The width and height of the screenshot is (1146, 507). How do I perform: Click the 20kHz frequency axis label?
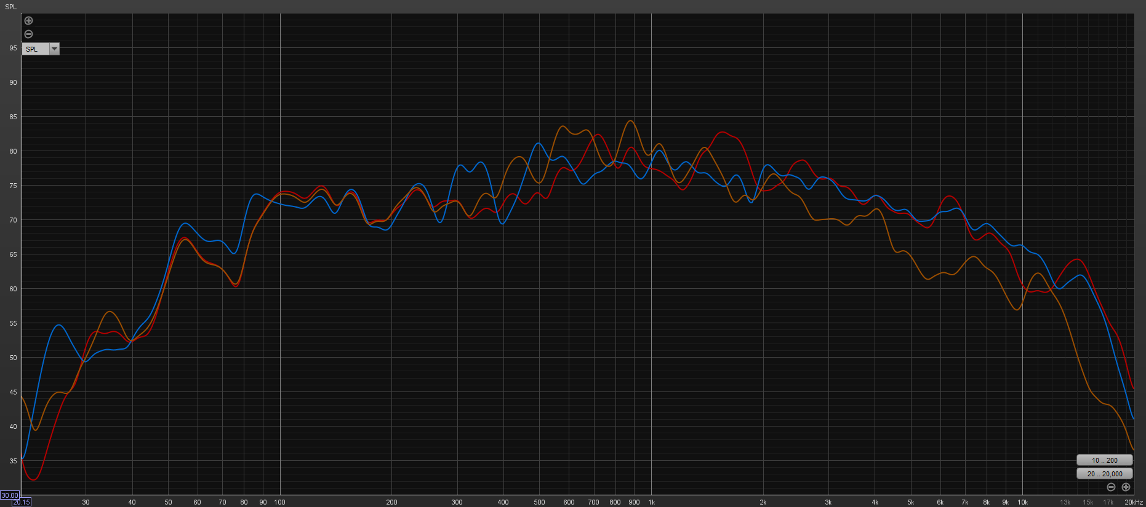click(1134, 503)
